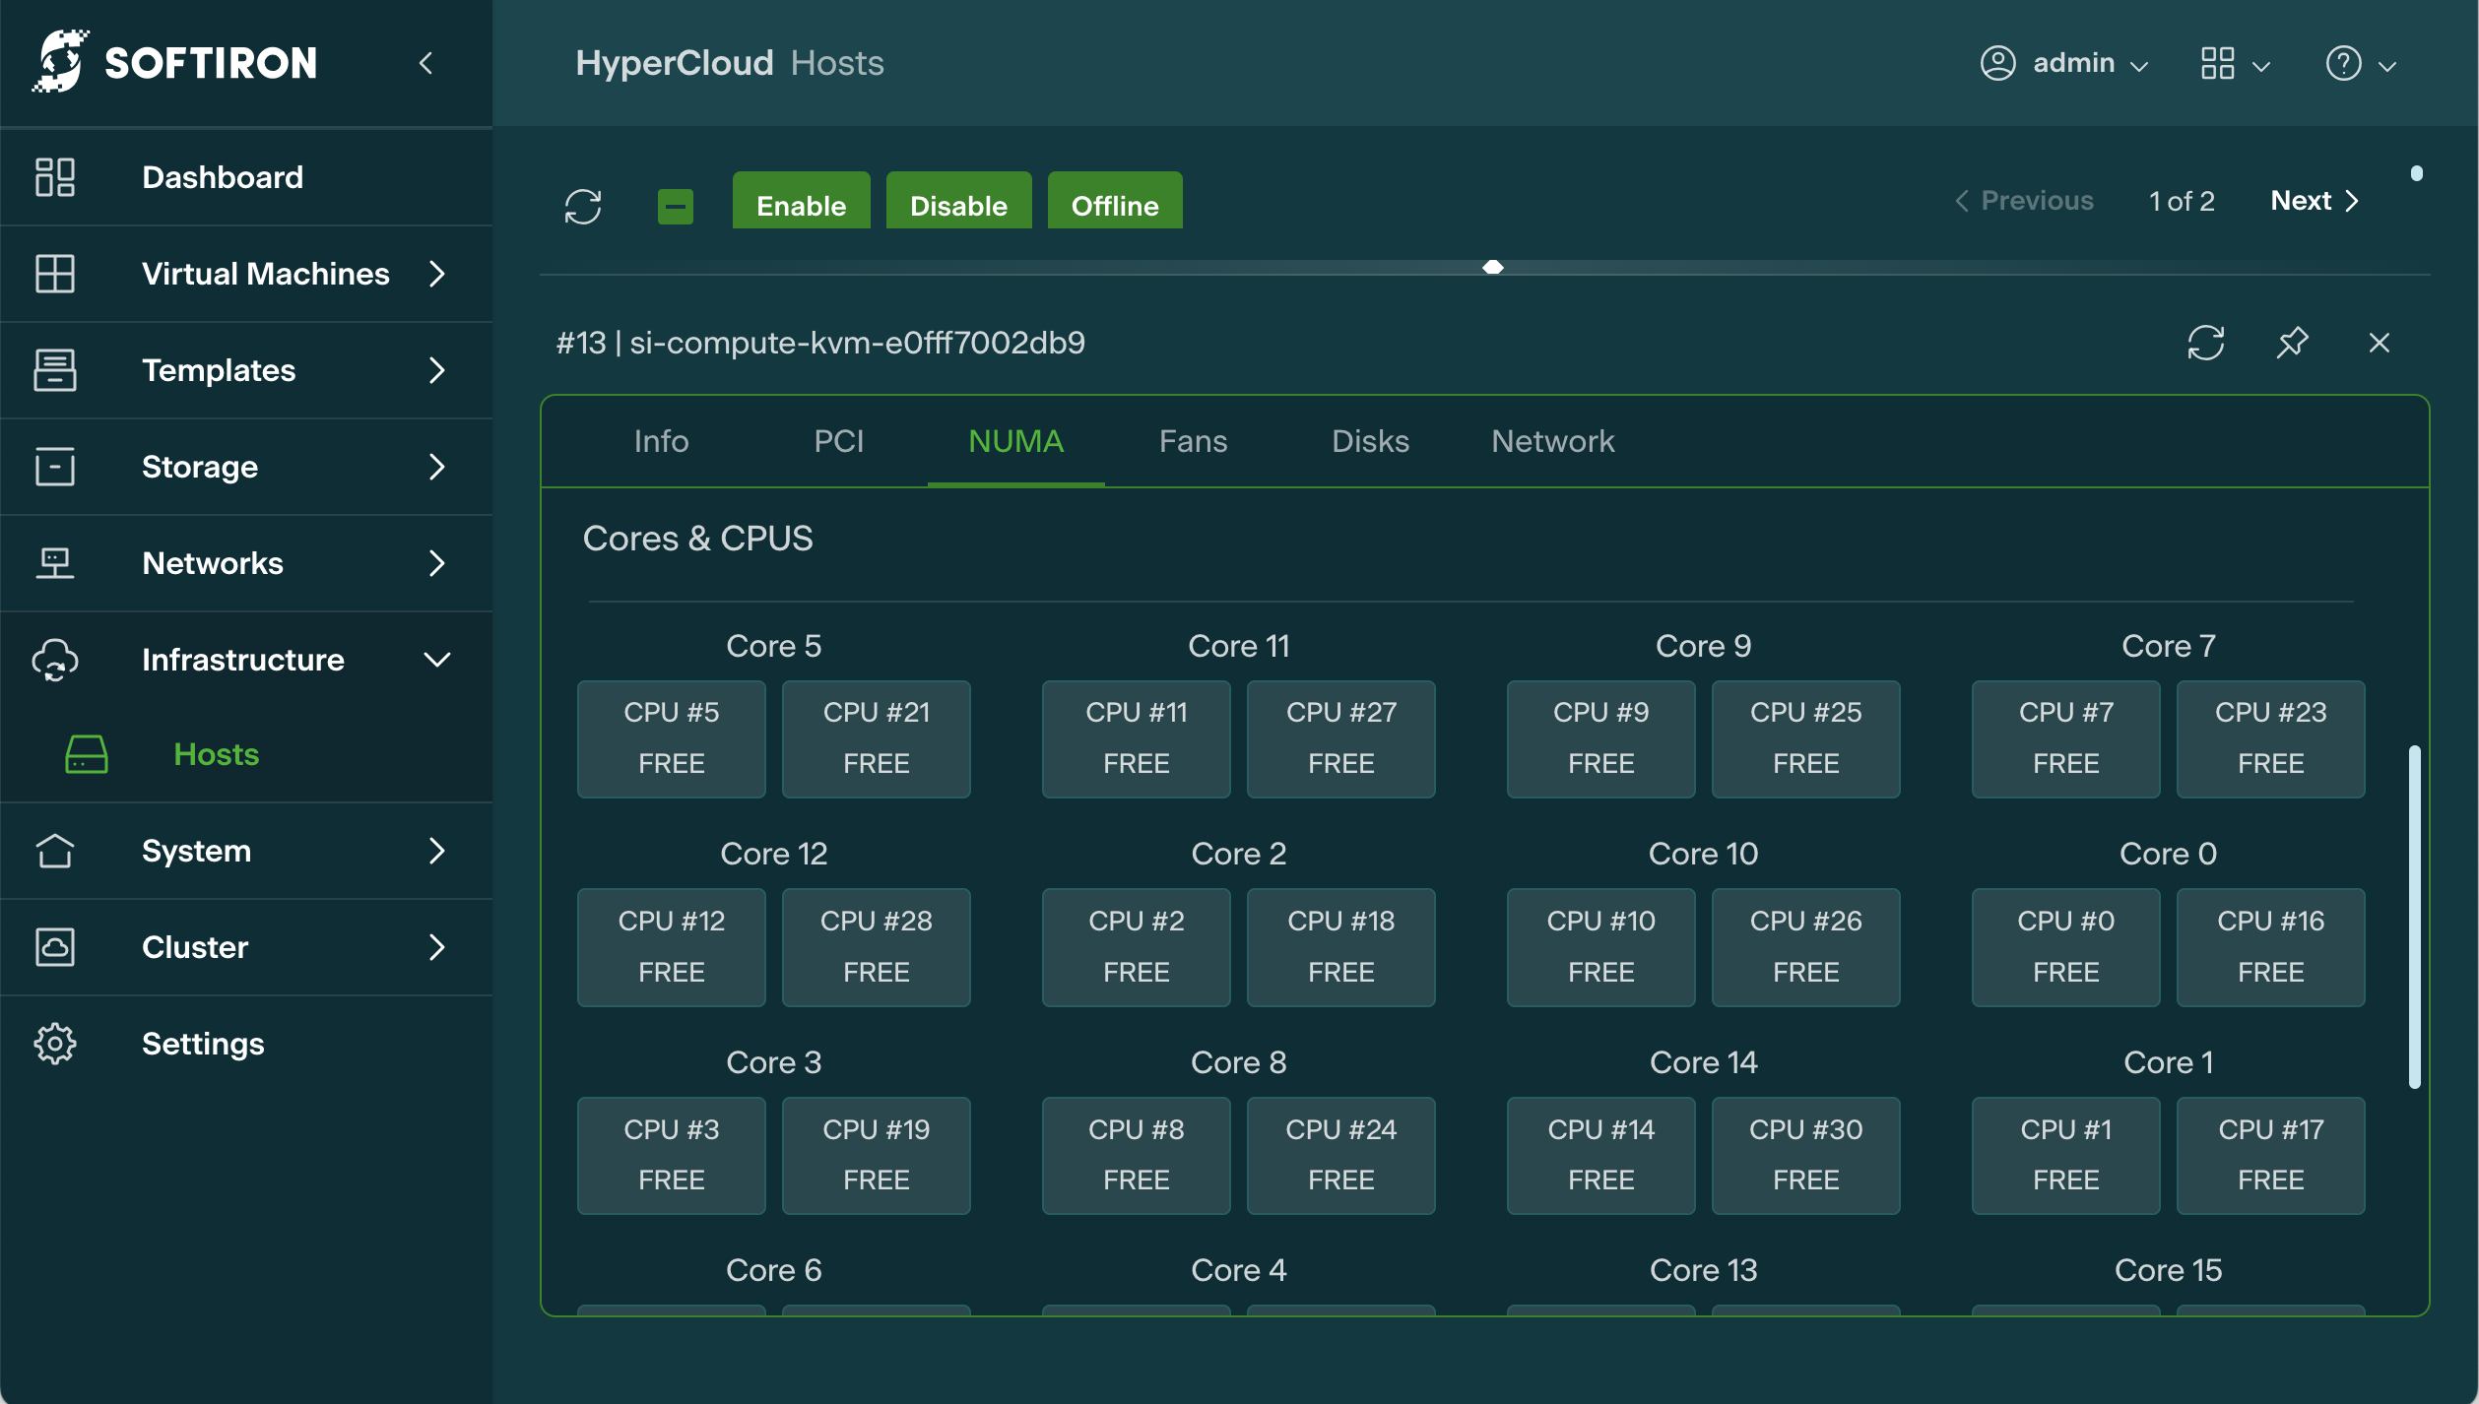Select the CPU #5 FREE tile
Image resolution: width=2479 pixels, height=1404 pixels.
click(671, 737)
